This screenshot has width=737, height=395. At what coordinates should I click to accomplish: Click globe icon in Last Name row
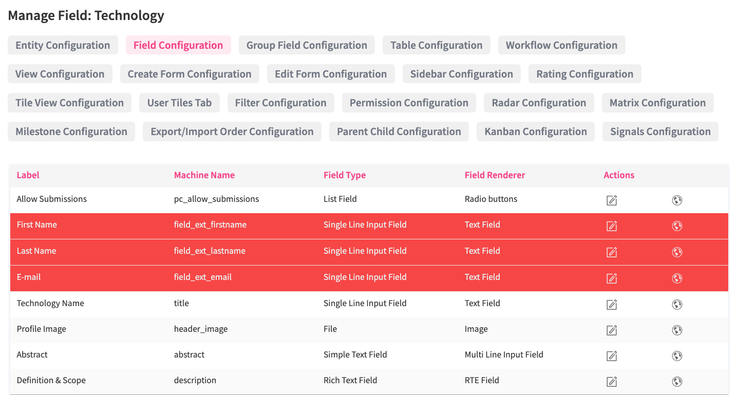click(677, 252)
